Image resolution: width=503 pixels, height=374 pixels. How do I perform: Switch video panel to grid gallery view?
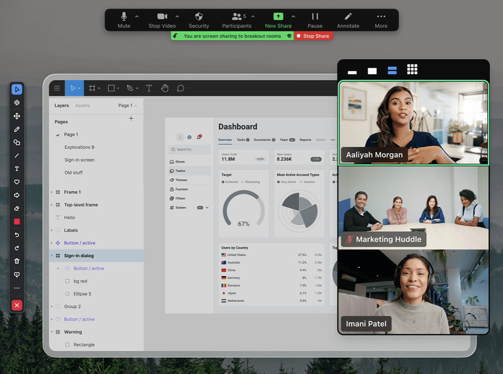tap(412, 69)
